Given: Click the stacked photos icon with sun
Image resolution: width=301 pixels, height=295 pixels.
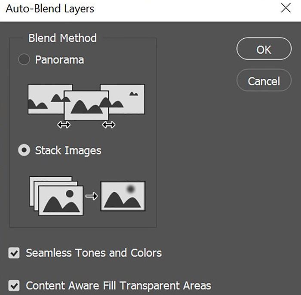Looking at the screenshot, I should [56, 196].
